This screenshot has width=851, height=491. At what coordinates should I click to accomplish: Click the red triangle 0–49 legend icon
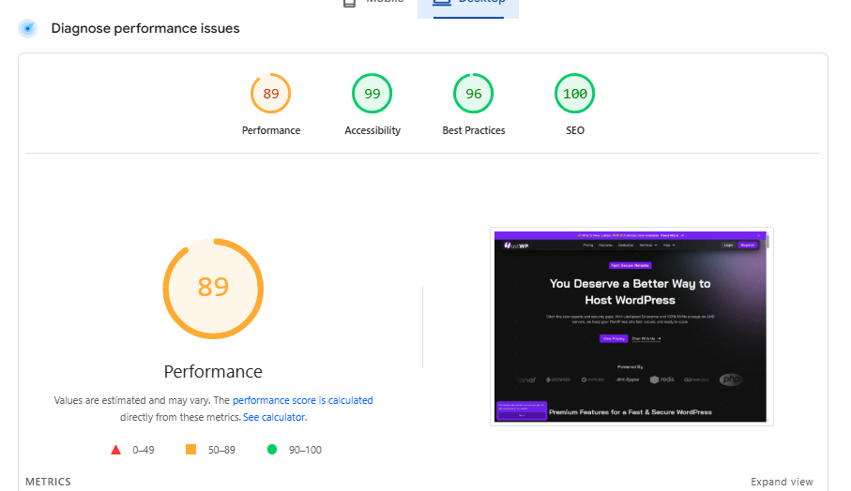[x=115, y=450]
